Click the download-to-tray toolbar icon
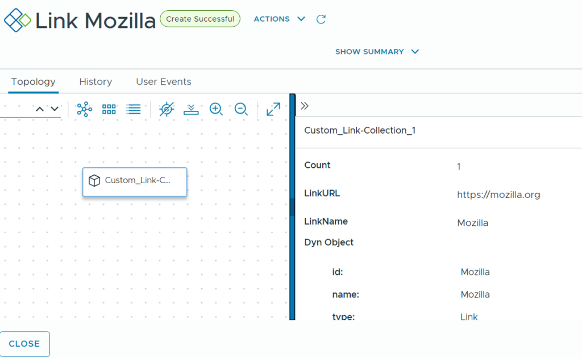 [x=191, y=109]
